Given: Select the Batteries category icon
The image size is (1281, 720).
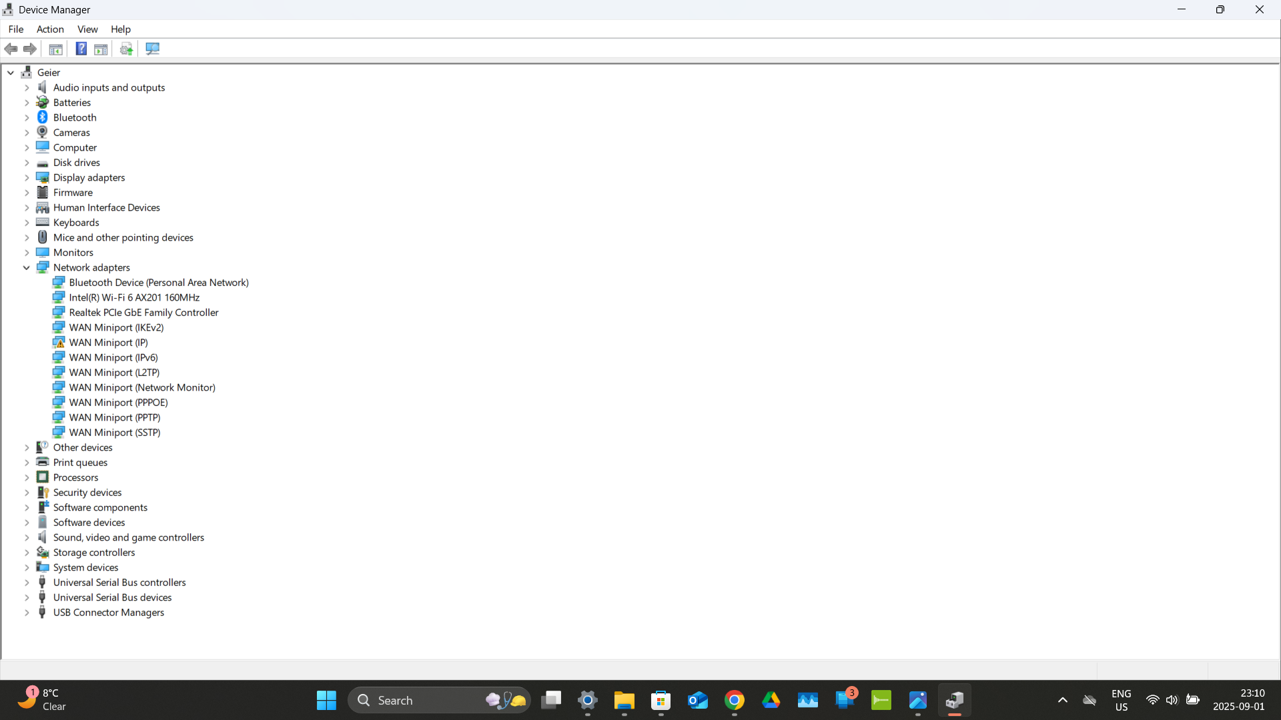Looking at the screenshot, I should pyautogui.click(x=43, y=102).
